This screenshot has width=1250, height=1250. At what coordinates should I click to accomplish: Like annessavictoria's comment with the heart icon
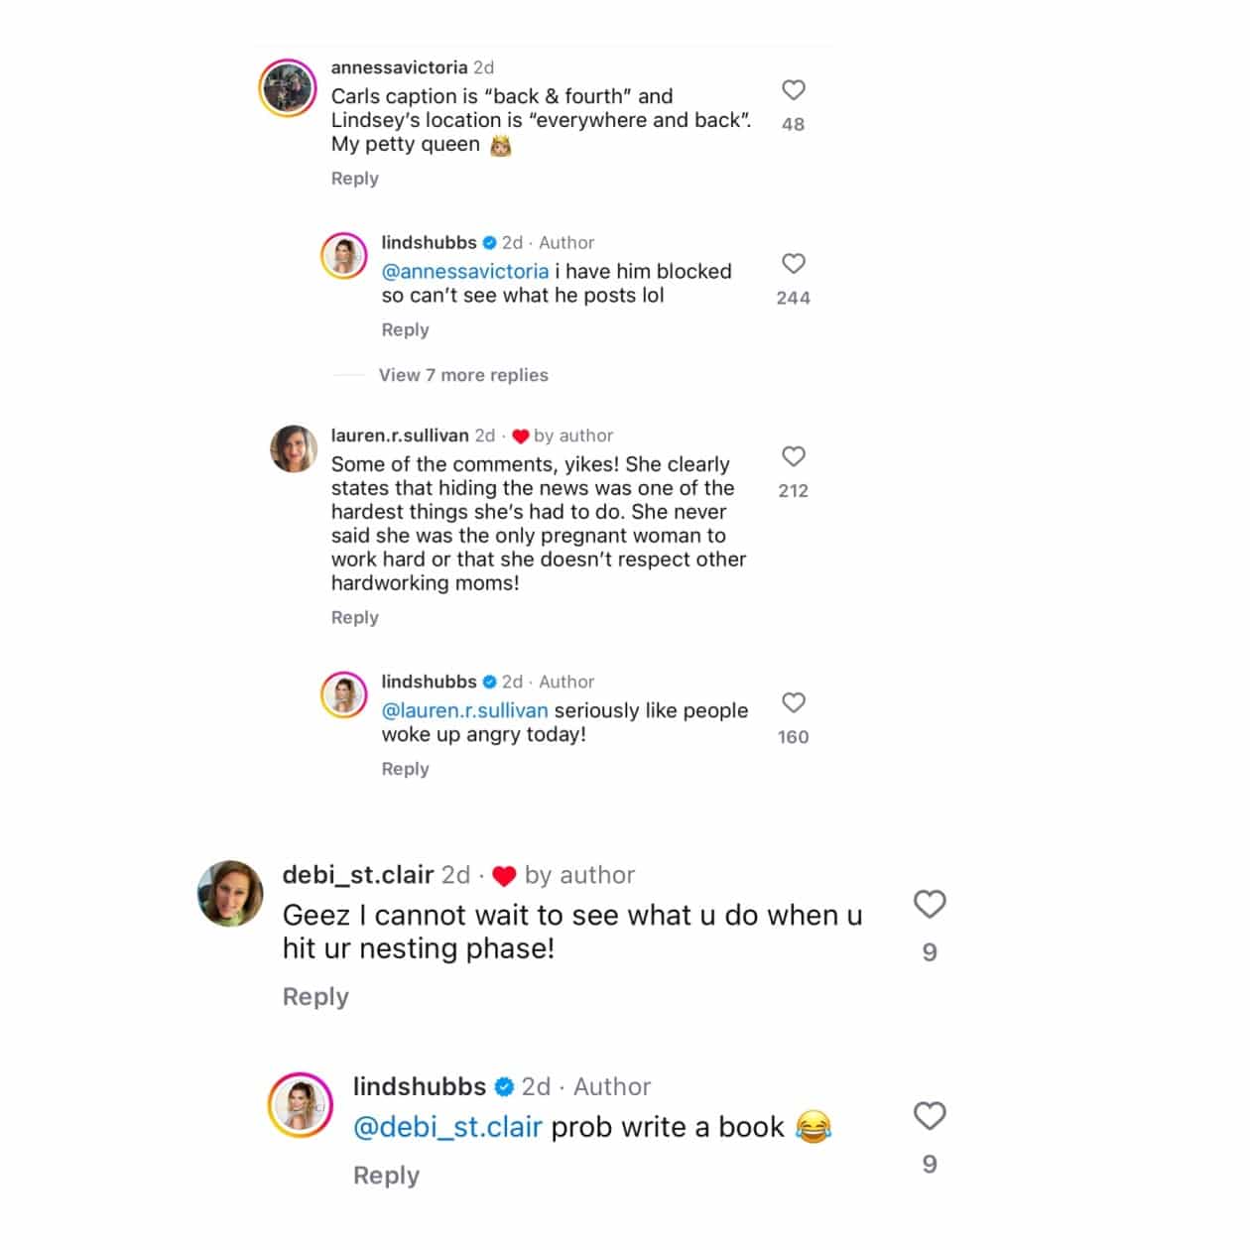(x=793, y=90)
